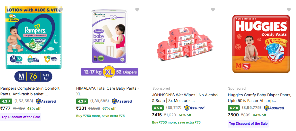The width and height of the screenshot is (296, 131).
Task: Open Pampers Complete Skin Comfort Pants title
Action: [x=30, y=91]
